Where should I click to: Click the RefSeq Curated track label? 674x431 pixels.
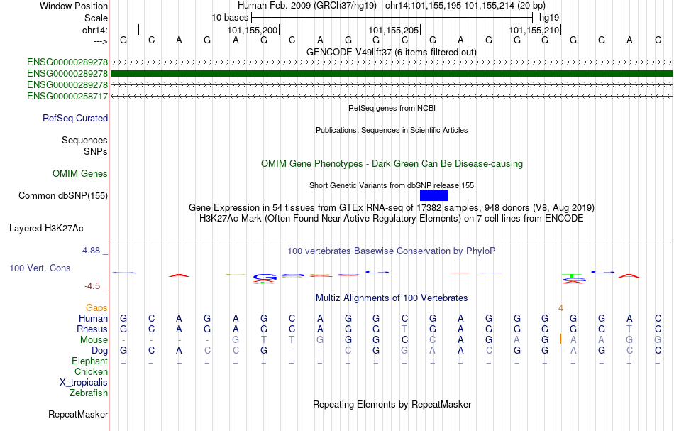click(x=75, y=119)
